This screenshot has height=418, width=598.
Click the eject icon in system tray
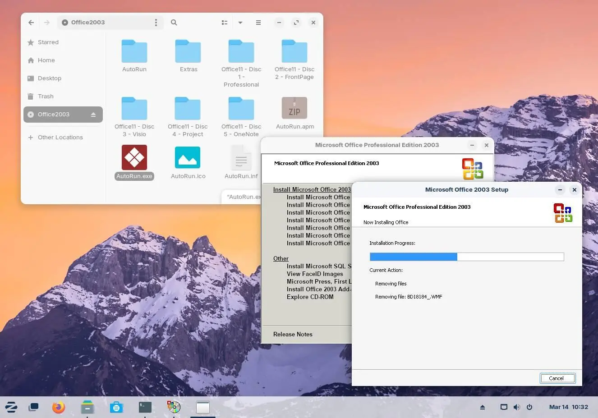tap(483, 407)
